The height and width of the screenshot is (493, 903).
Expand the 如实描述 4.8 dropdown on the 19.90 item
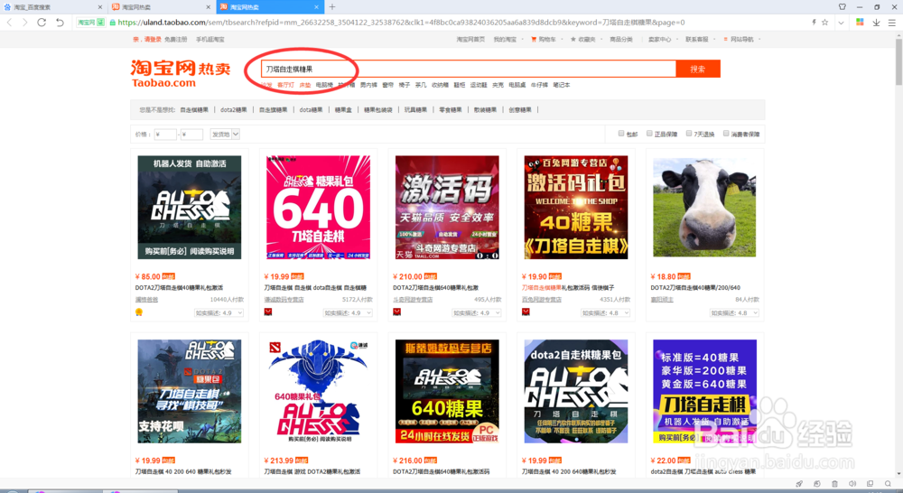[x=606, y=312]
